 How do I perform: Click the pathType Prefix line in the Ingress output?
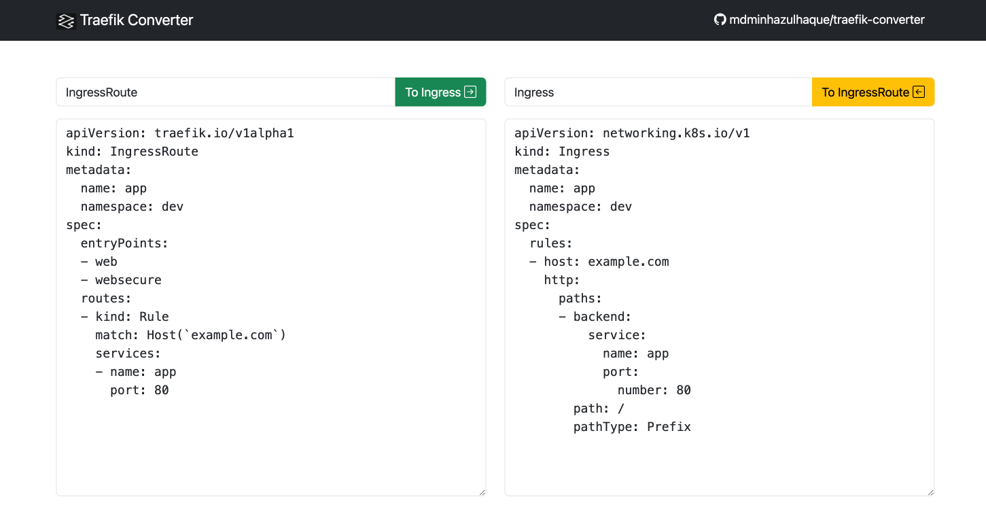(x=631, y=426)
